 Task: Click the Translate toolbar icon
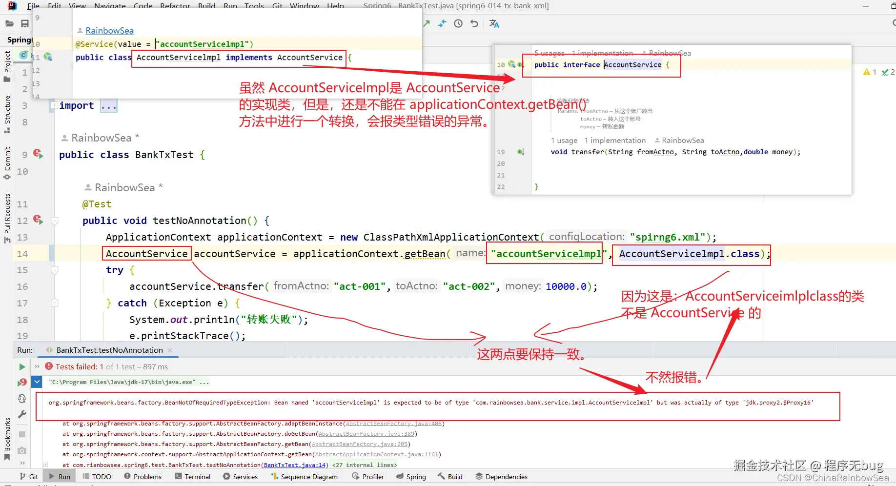pyautogui.click(x=494, y=23)
